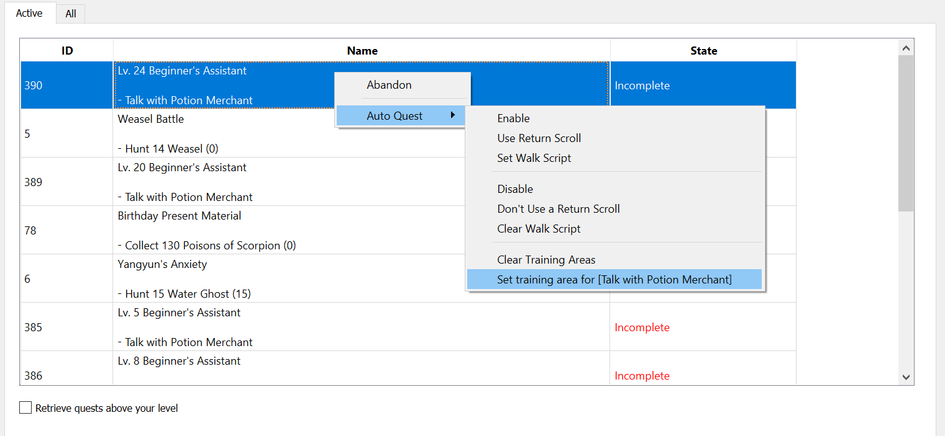
Task: Set training area for Talk with Potion Merchant
Action: (614, 280)
